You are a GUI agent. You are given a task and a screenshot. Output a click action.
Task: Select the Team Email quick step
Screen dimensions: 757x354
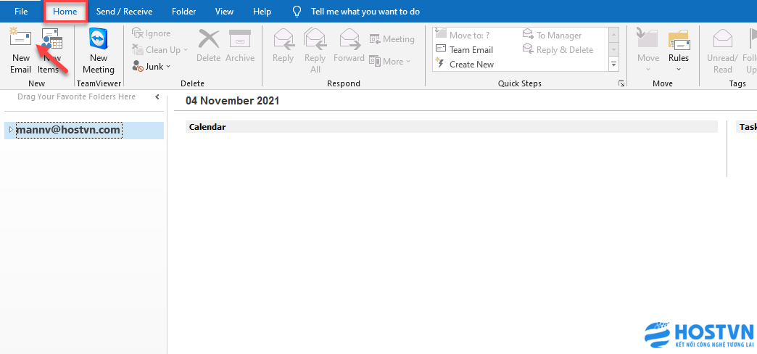(464, 49)
